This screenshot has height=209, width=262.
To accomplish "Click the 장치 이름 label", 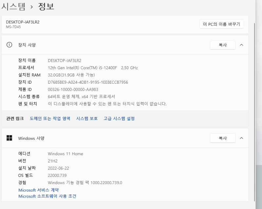I will [x=27, y=60].
